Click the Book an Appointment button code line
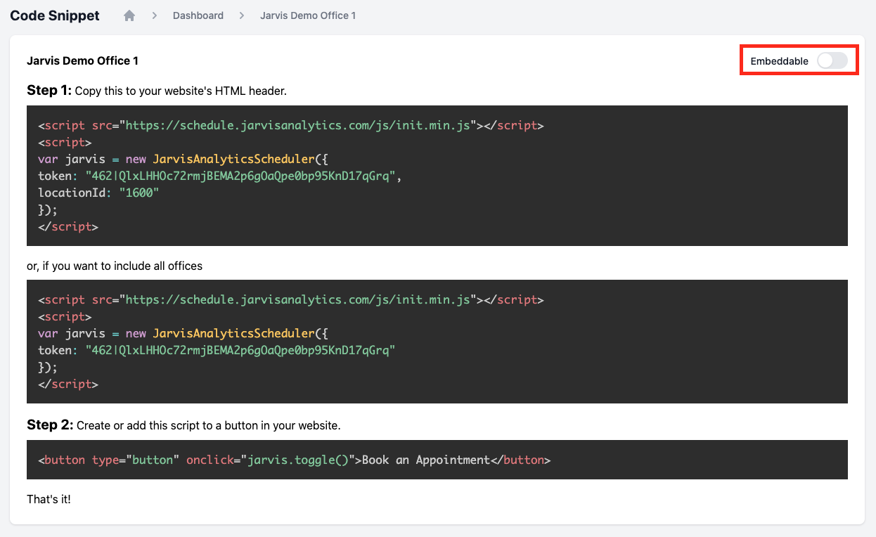Screen dimensions: 876x537 [295, 460]
